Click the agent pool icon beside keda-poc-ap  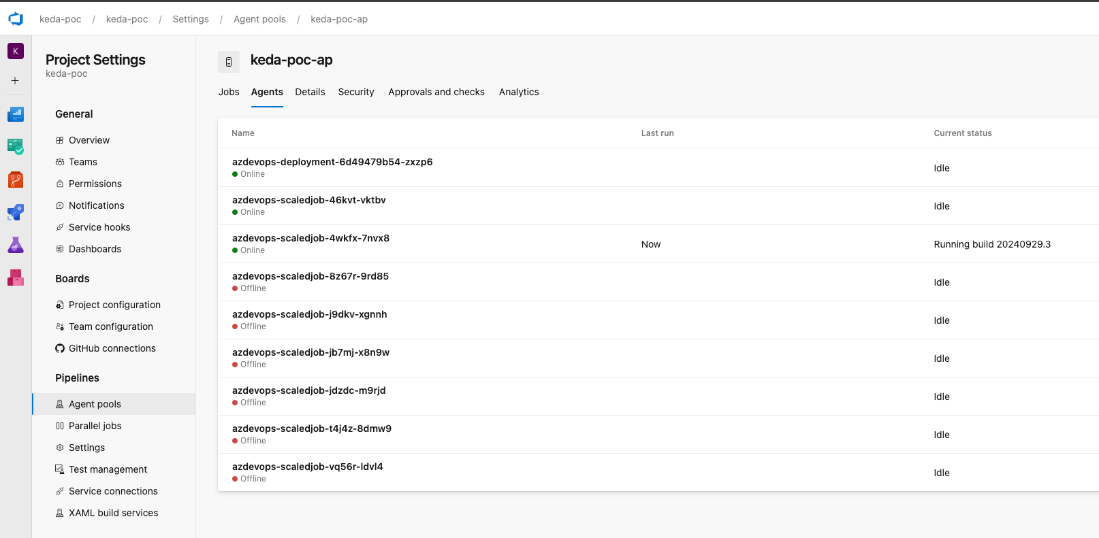coord(229,62)
